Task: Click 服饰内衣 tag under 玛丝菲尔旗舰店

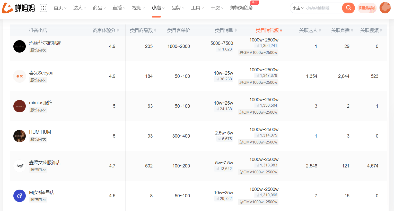Action: (x=38, y=50)
